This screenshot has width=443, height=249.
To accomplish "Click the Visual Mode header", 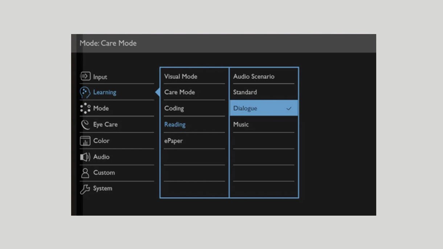I will (181, 76).
